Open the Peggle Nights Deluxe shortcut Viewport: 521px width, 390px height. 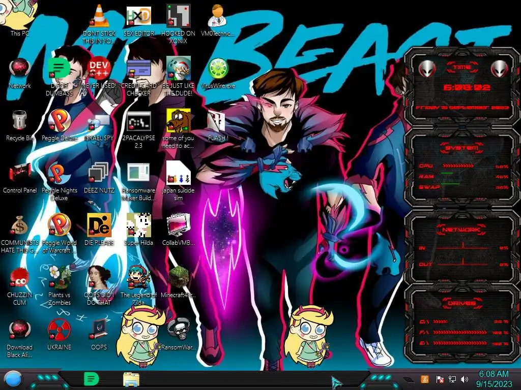[x=59, y=173]
